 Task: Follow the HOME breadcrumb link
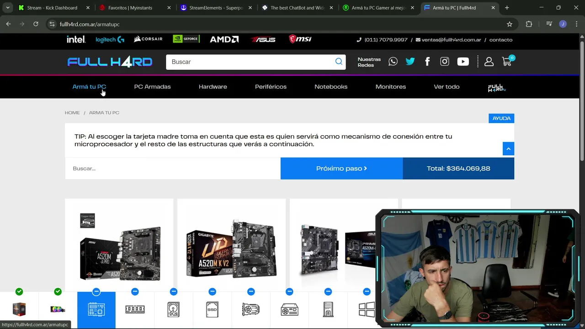click(72, 112)
